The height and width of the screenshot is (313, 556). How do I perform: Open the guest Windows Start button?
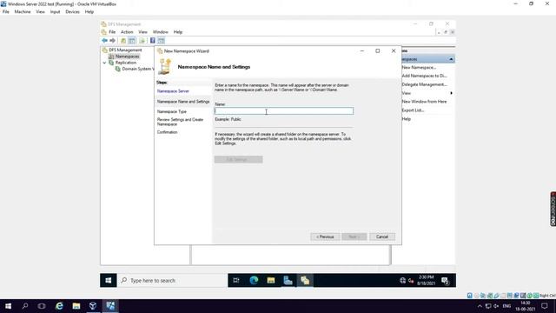pos(108,280)
